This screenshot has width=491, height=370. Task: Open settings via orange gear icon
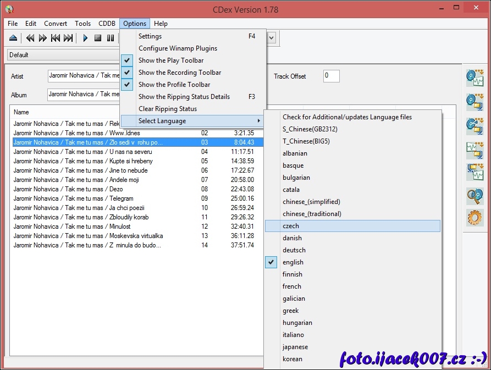tap(474, 218)
